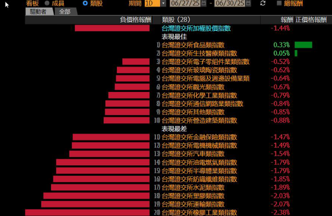Click the 表現最佳 section heading

coord(174,37)
